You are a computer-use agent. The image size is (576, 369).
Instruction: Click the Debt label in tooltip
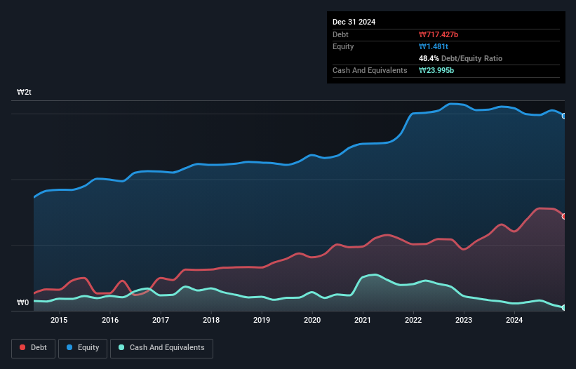coord(340,34)
